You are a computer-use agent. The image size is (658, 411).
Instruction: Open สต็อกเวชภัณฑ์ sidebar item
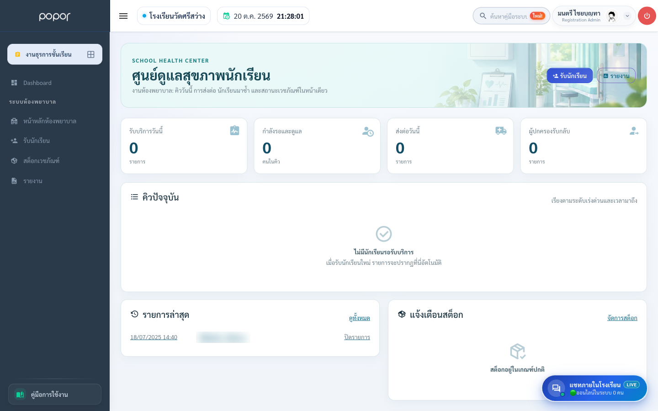(x=55, y=161)
